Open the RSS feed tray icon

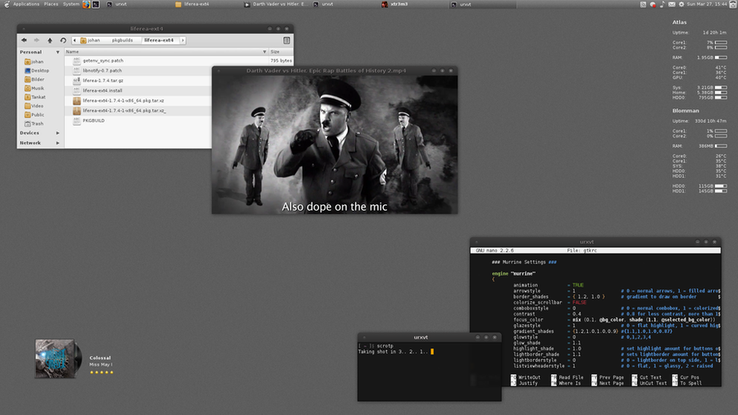(643, 4)
